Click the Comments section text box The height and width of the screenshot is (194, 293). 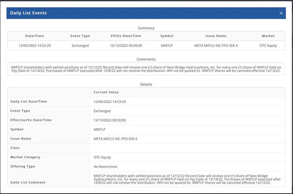[146, 69]
